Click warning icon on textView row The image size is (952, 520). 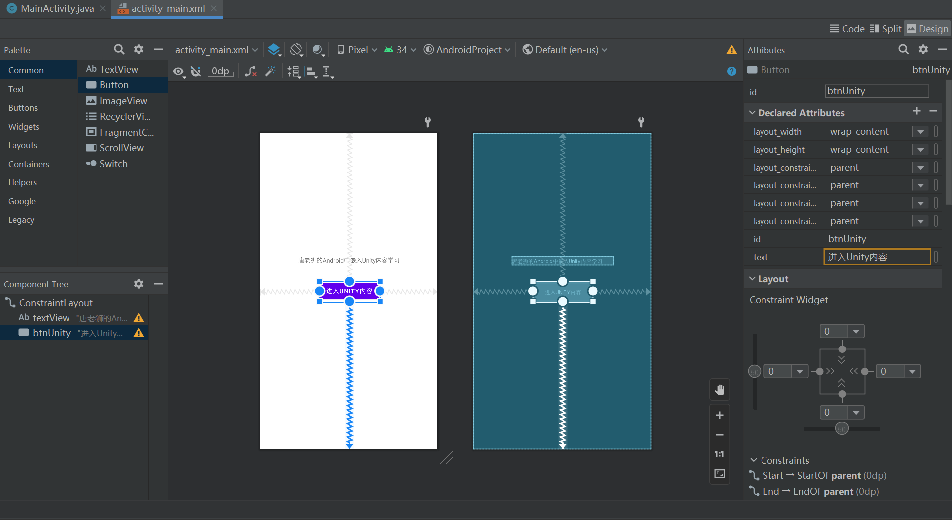pos(139,318)
